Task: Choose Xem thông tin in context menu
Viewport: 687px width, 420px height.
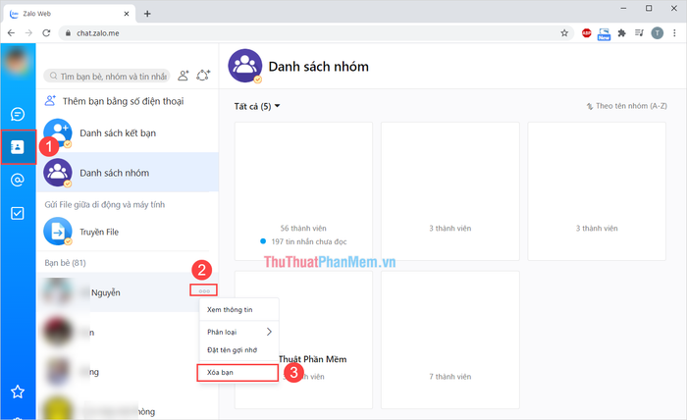Action: (x=239, y=310)
